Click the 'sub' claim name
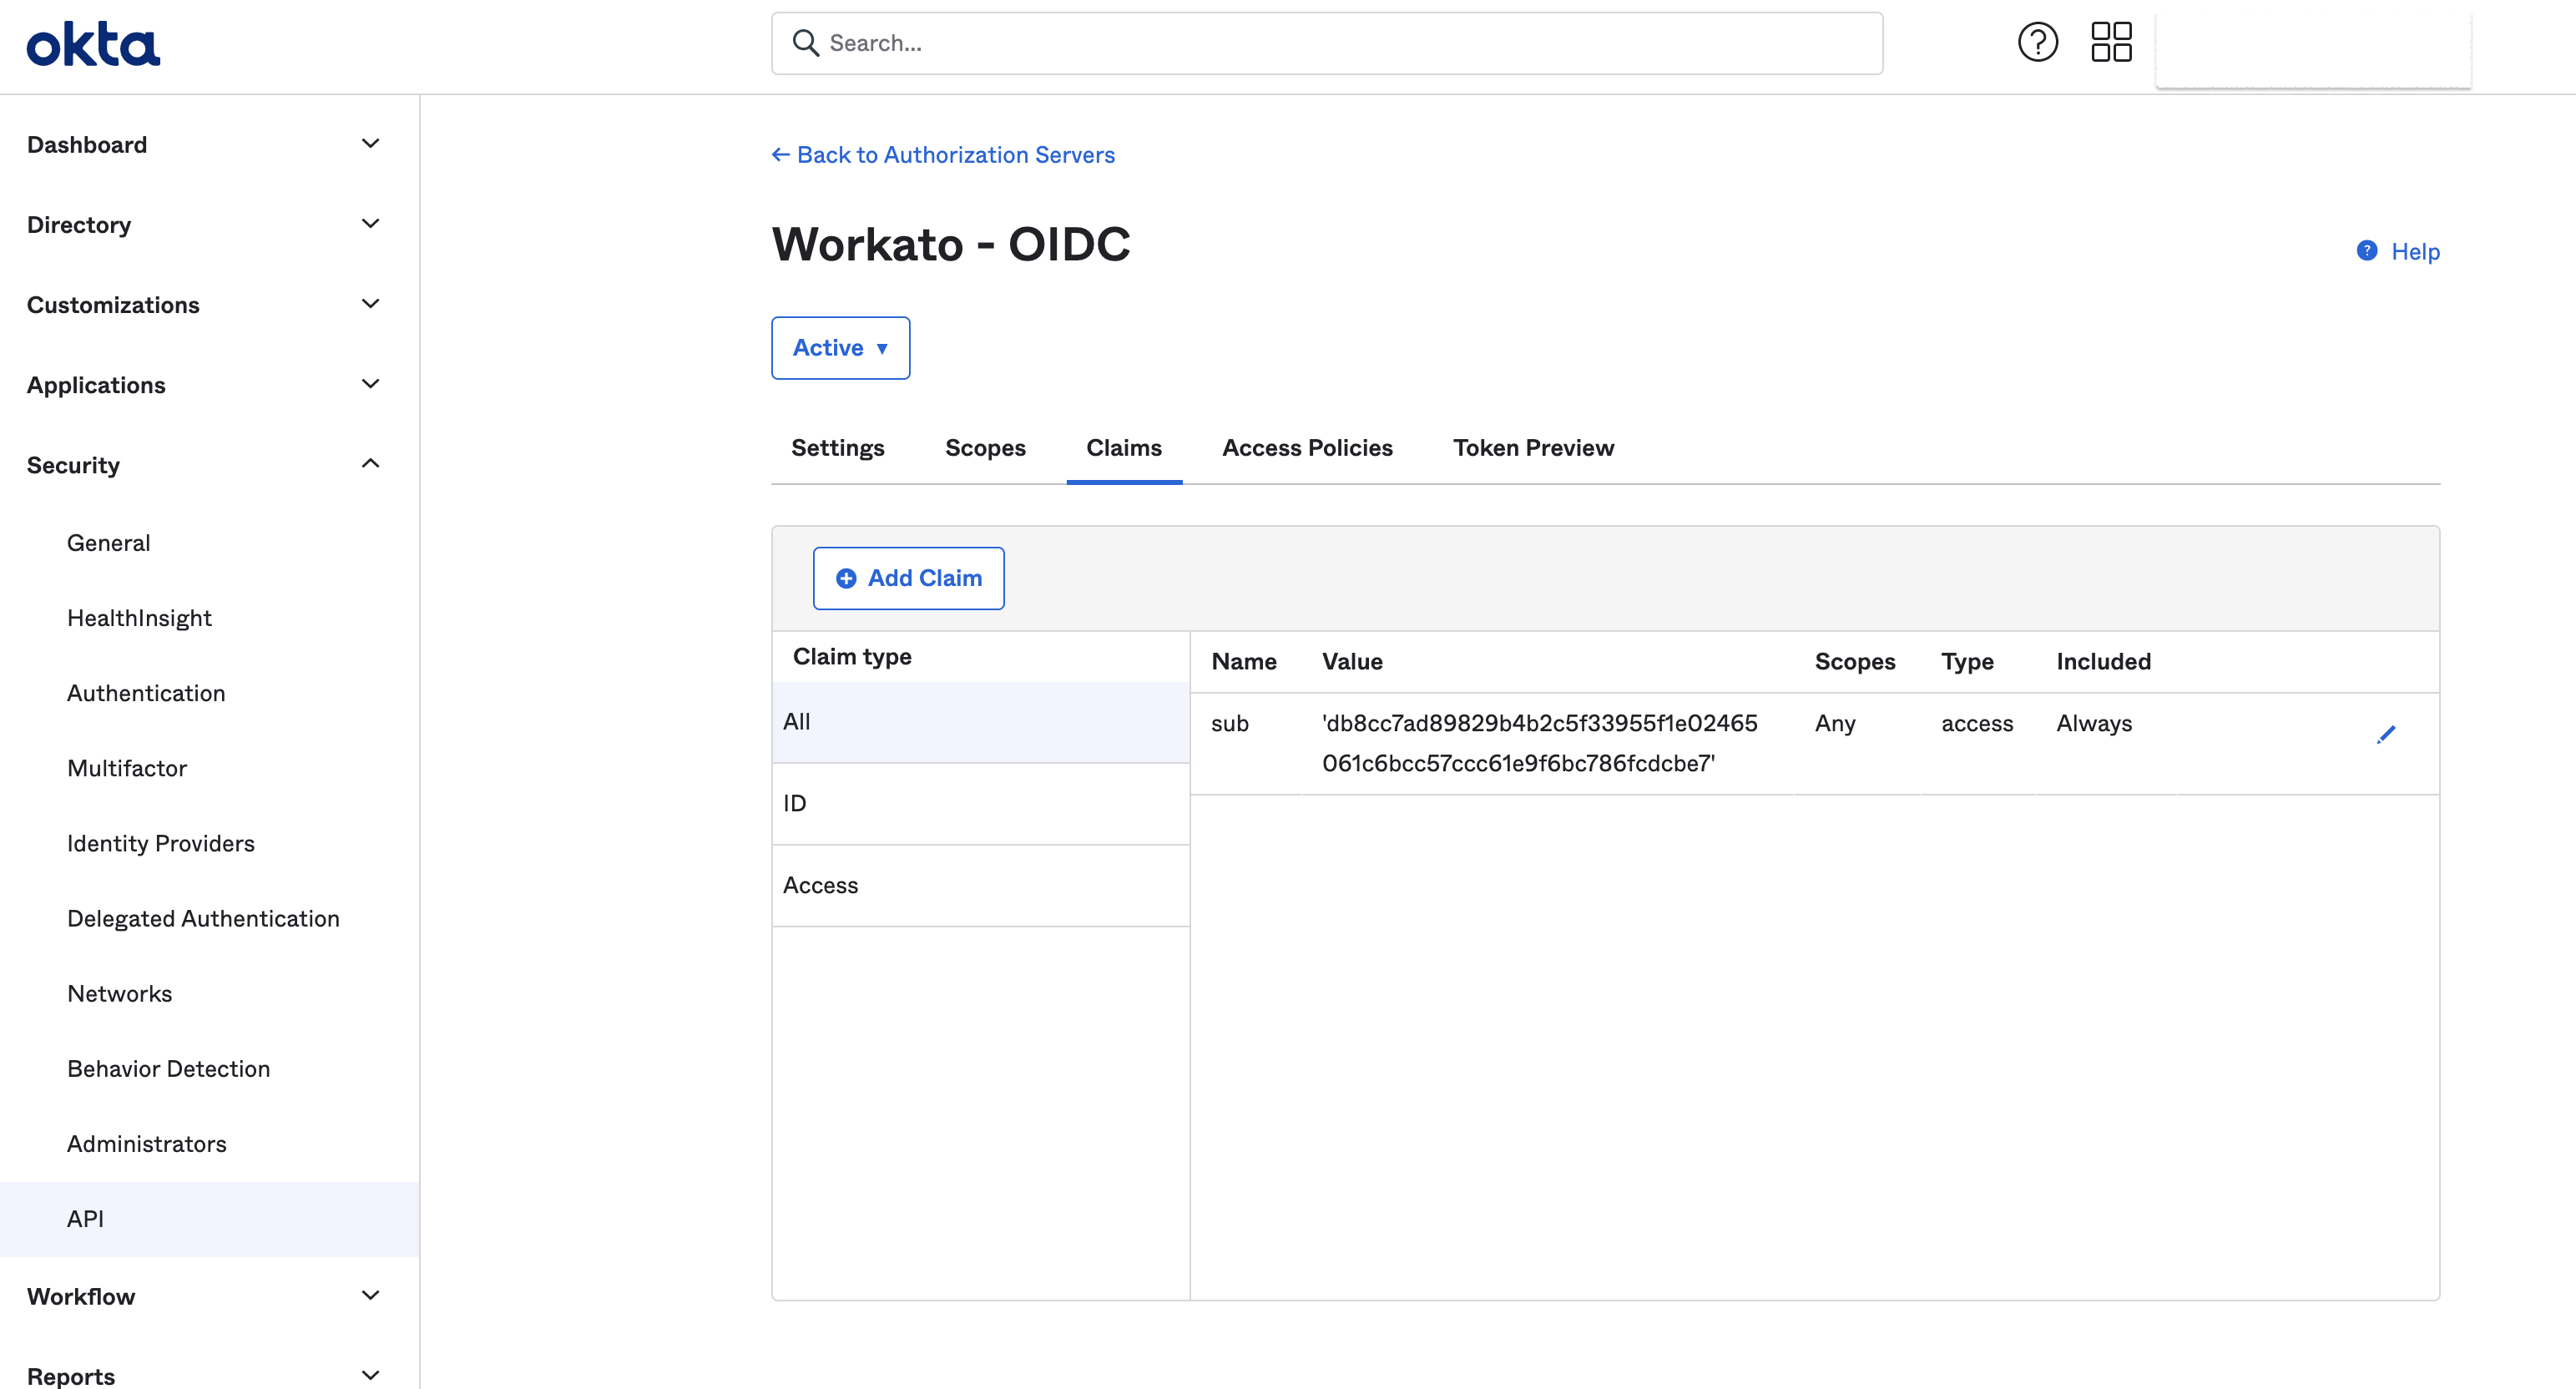Screen dimensions: 2576x1389 click(1229, 723)
